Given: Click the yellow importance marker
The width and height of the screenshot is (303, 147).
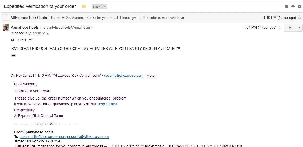Looking at the screenshot, I should (84, 7).
